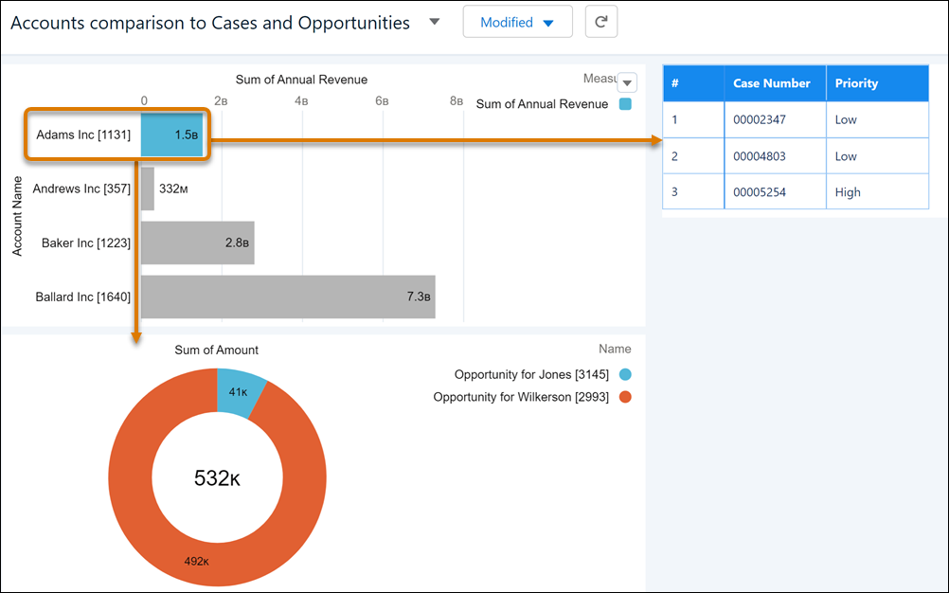Click case number 00002347 cell
949x593 pixels.
(775, 119)
